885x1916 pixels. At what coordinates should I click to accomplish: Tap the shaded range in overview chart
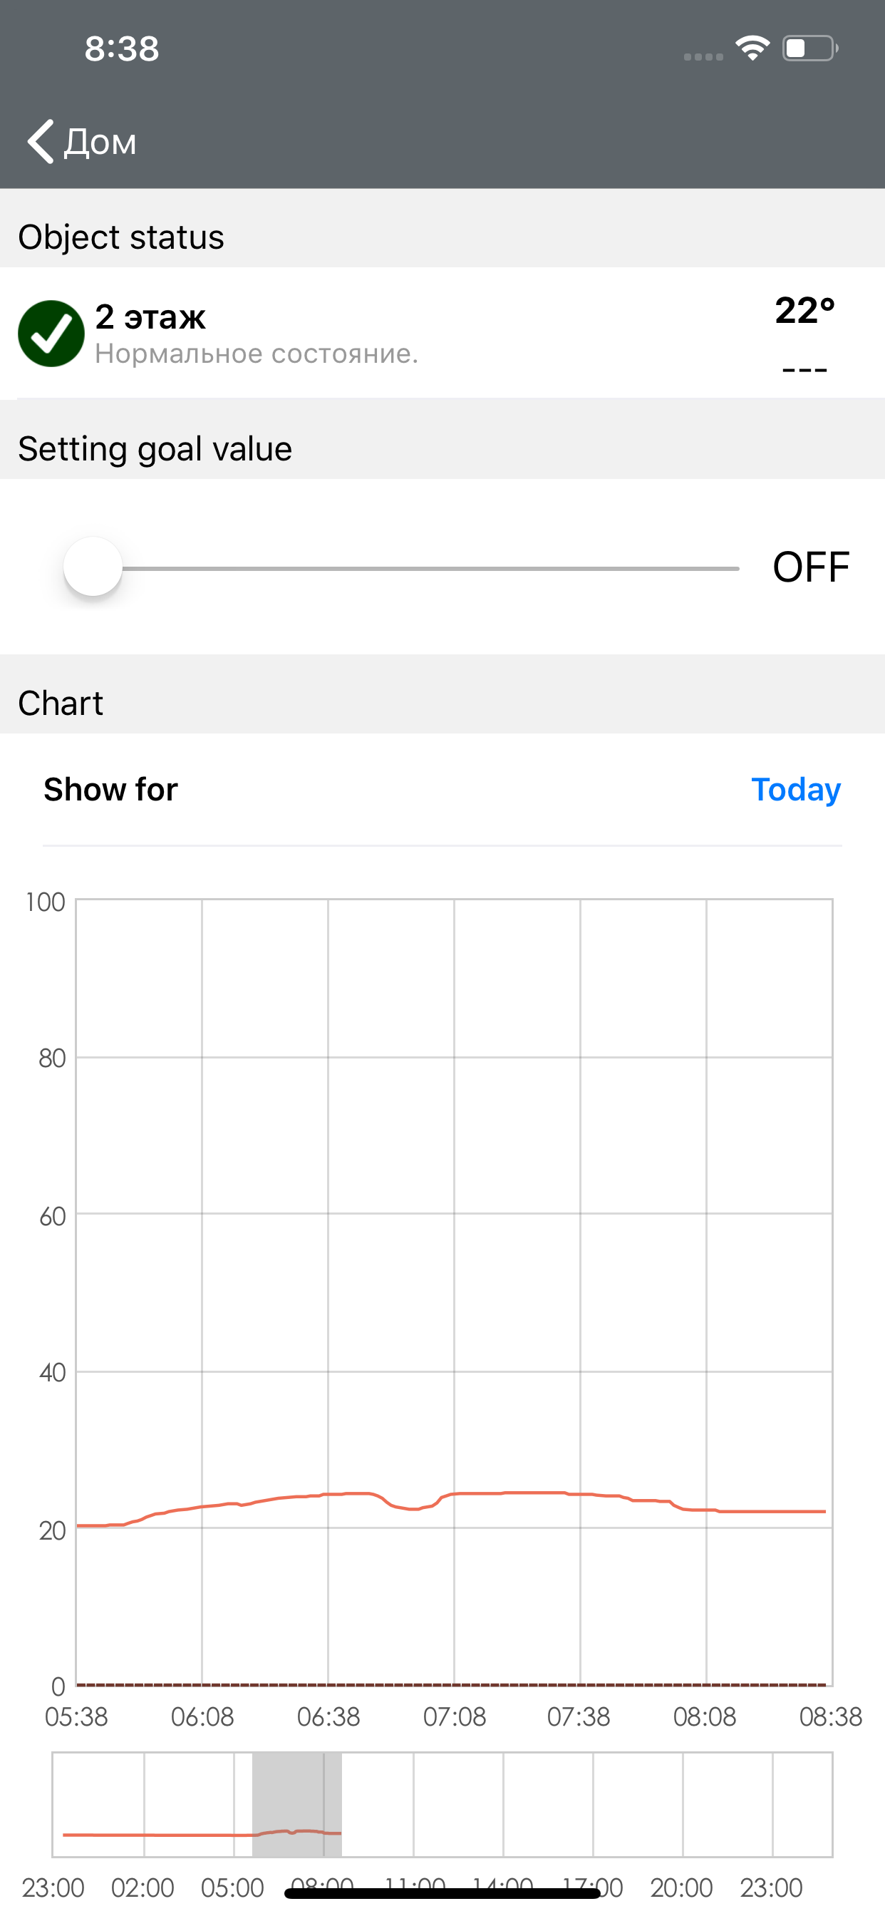click(296, 1804)
